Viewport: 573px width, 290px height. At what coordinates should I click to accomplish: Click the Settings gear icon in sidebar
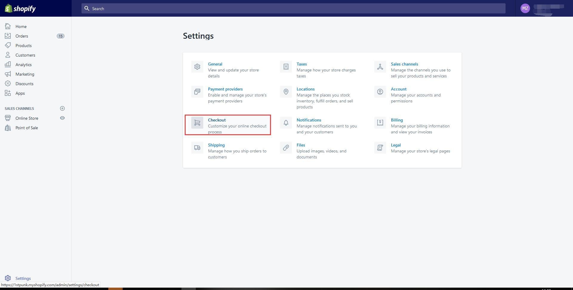coord(8,278)
